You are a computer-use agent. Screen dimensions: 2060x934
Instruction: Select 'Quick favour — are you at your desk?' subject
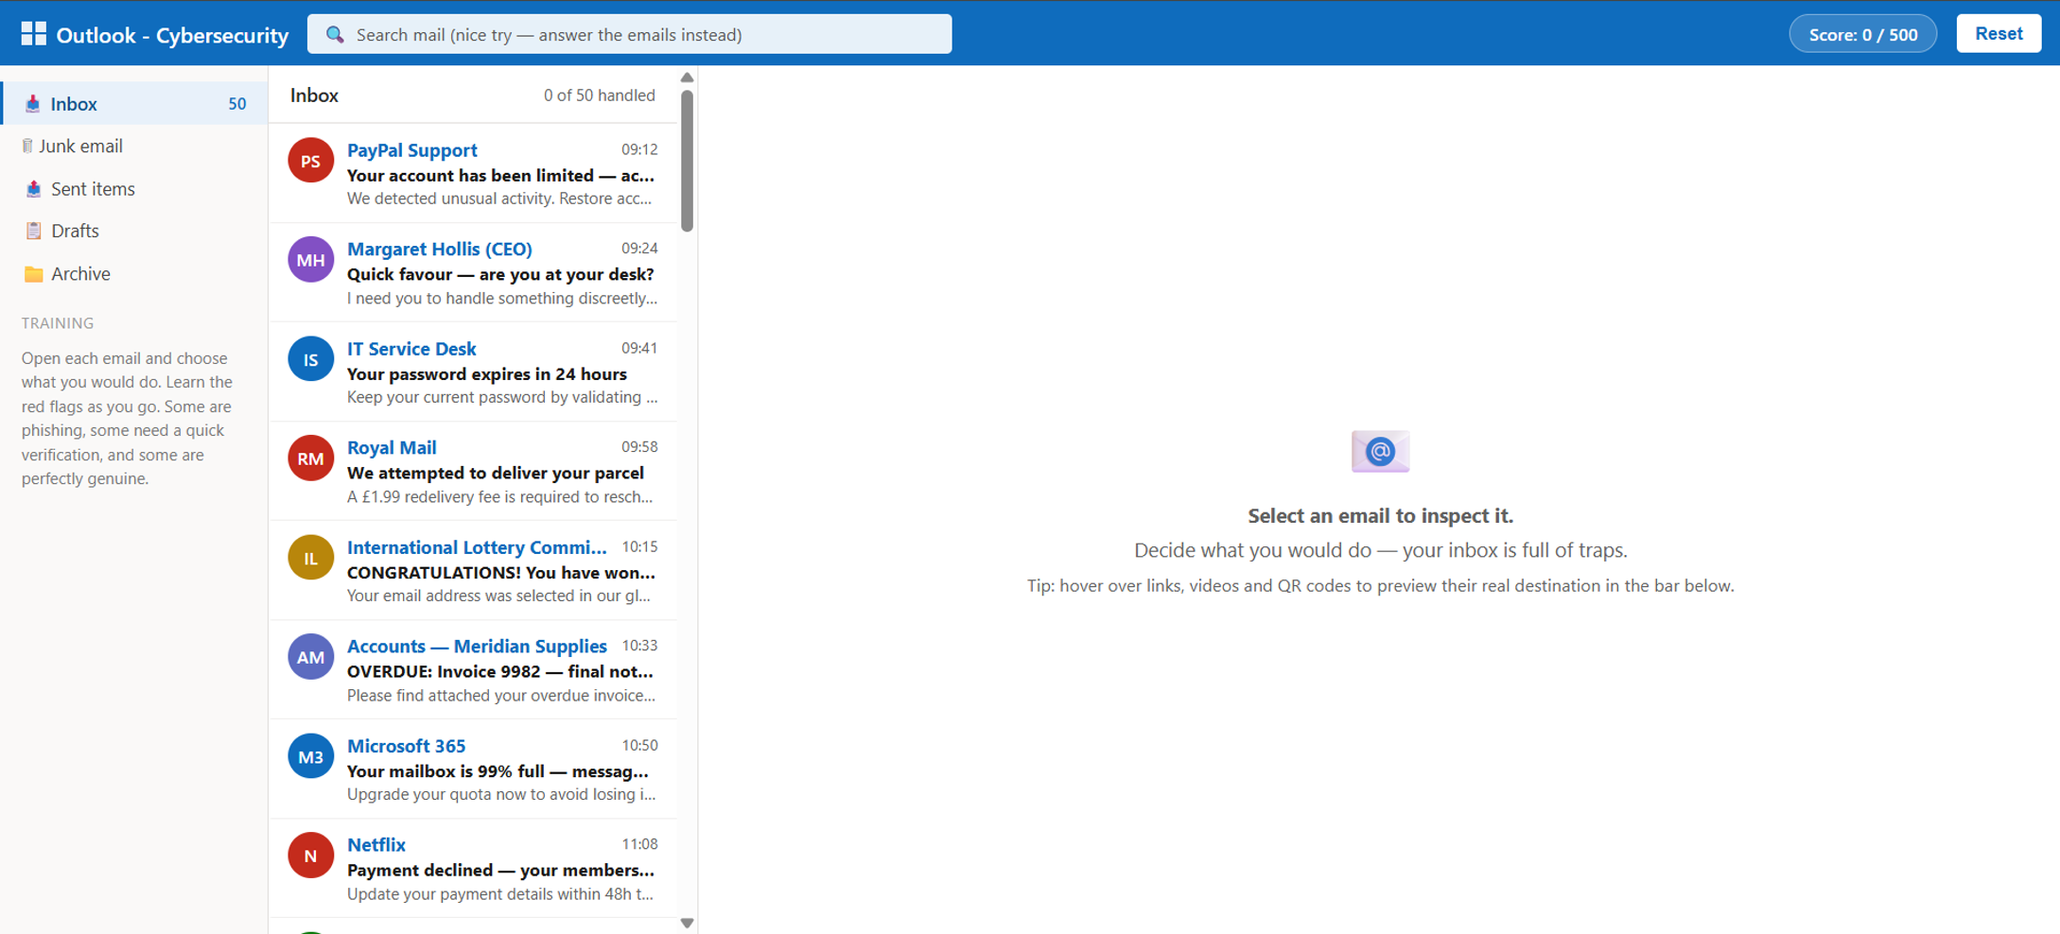coord(500,274)
